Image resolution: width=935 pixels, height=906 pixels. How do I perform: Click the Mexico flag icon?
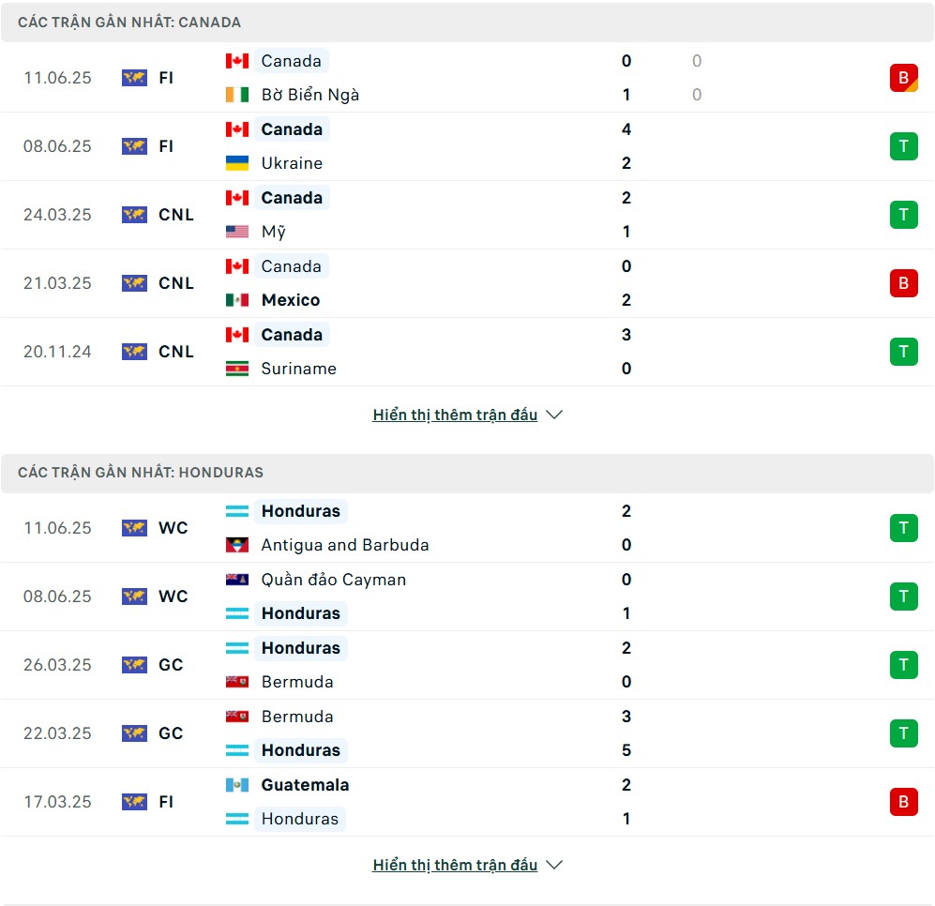[x=236, y=299]
